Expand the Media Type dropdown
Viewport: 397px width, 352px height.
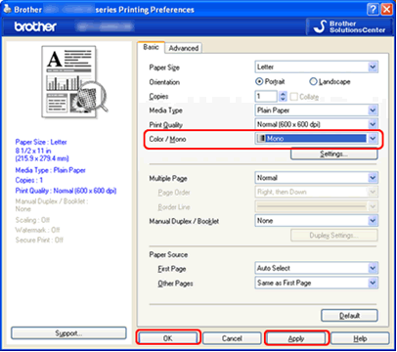point(316,110)
